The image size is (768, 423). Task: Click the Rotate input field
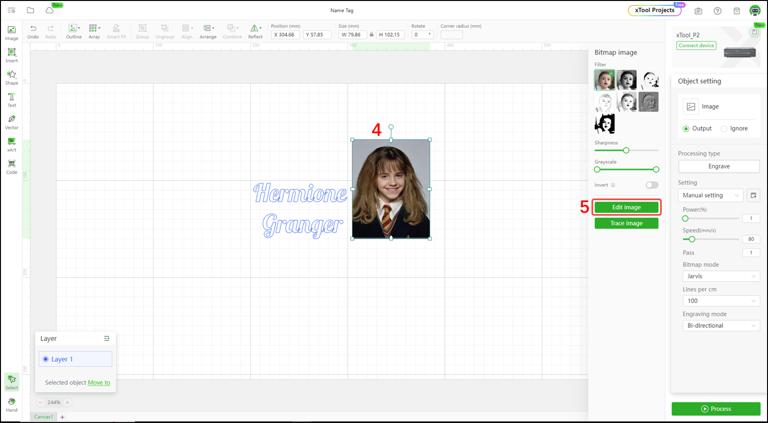[422, 34]
